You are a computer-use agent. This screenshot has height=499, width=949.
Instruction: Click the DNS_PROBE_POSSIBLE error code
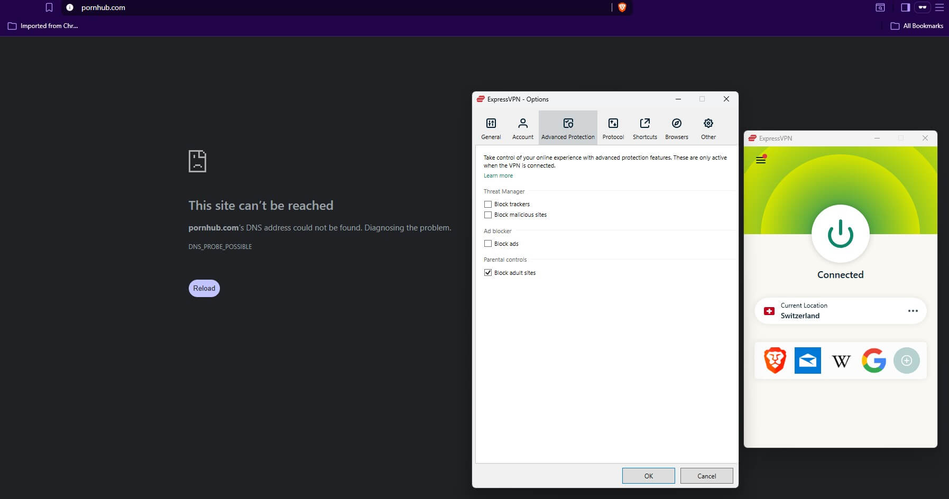point(220,247)
